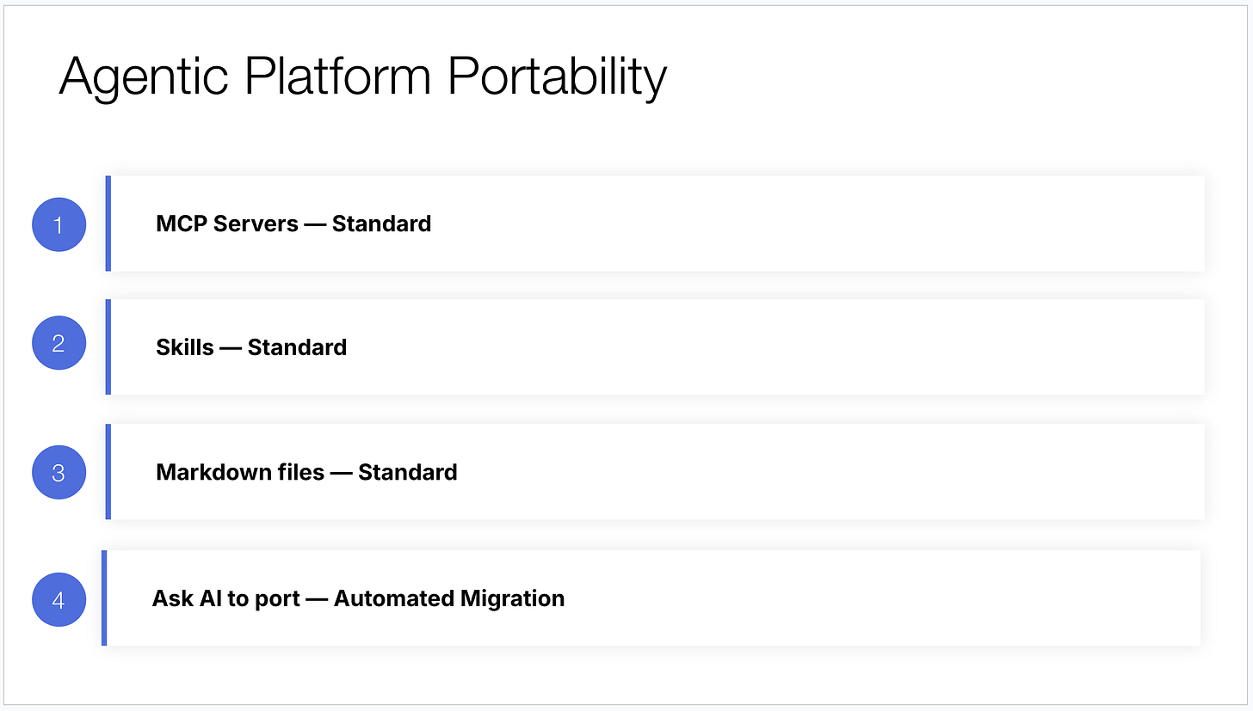Click blue accent bar of MCP Servers card

(108, 224)
